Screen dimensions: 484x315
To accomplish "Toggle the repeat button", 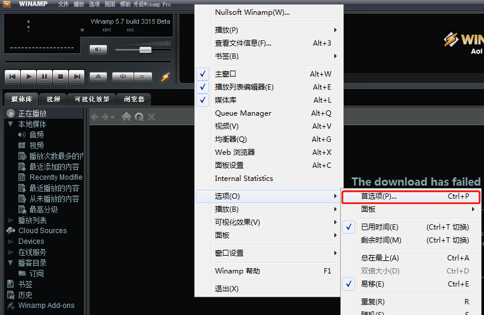I will (x=143, y=77).
